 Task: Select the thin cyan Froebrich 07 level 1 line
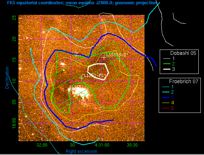coord(166,87)
